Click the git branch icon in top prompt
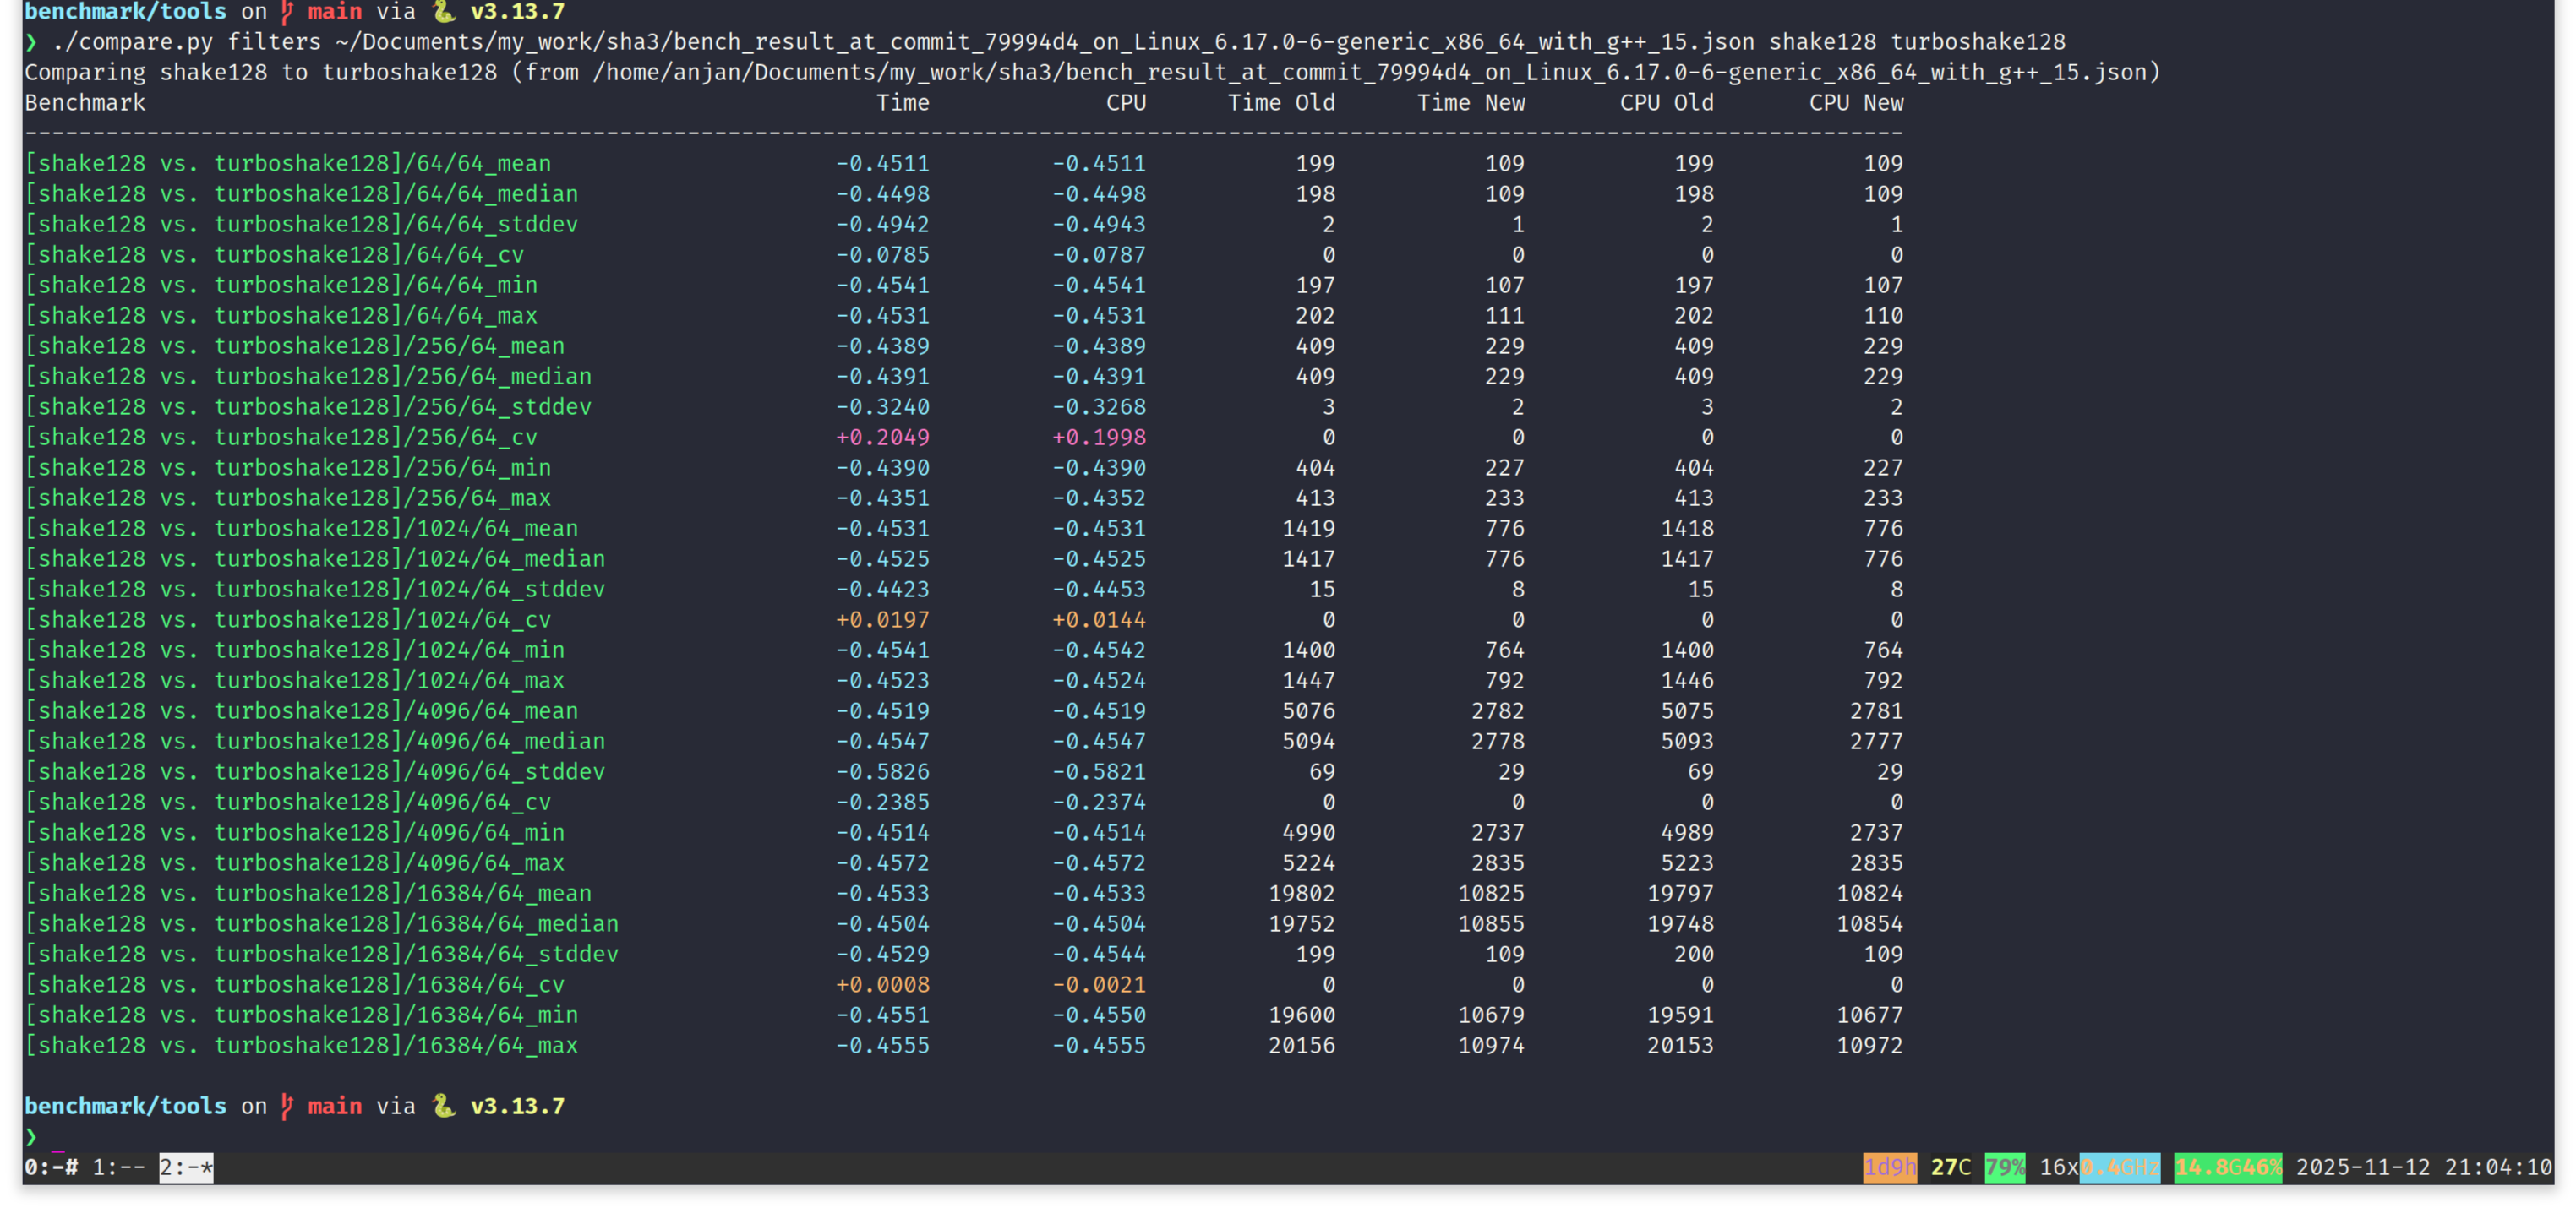Screen dimensions: 2576x1208 click(288, 12)
